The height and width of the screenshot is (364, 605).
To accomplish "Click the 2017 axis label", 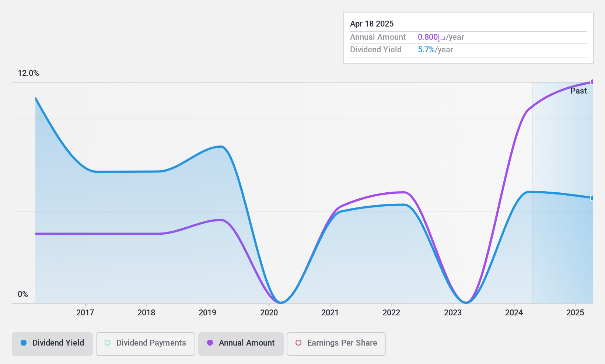I will [85, 313].
